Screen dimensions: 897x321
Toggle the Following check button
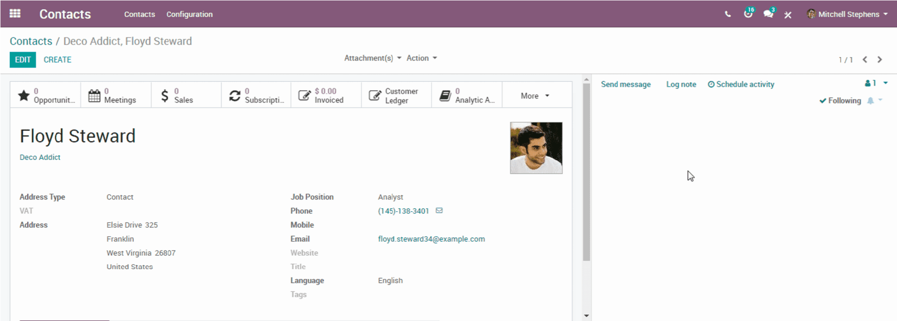[840, 100]
